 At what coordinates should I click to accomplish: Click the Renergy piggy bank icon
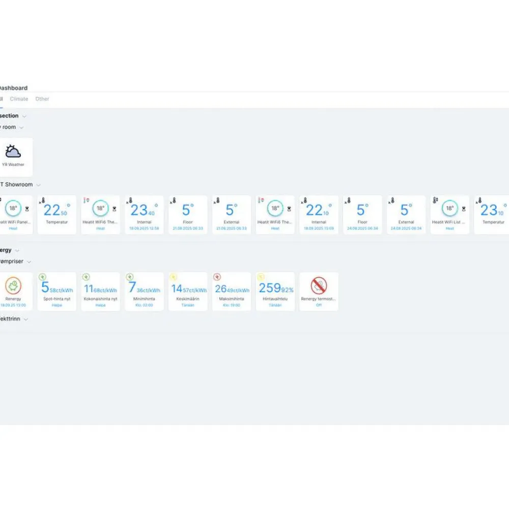(13, 286)
